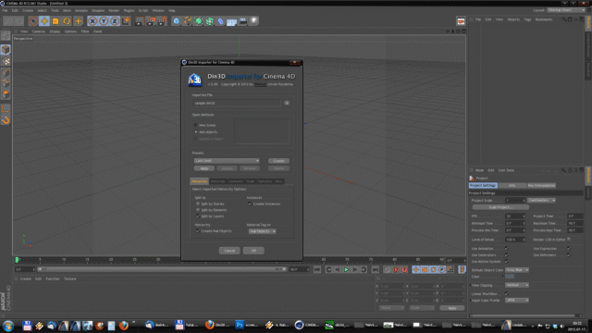The image size is (592, 333).
Task: Toggle the Y axis lock
Action: tap(104, 21)
